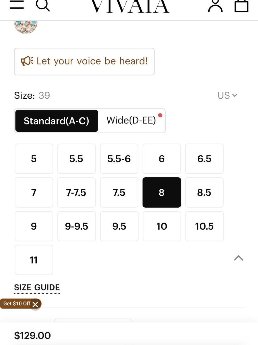The width and height of the screenshot is (258, 345).
Task: Dismiss the Get $10 Off banner
Action: pos(36,304)
